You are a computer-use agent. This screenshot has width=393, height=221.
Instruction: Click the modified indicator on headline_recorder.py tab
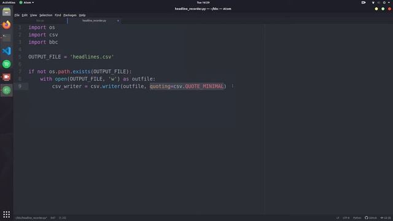coord(118,21)
